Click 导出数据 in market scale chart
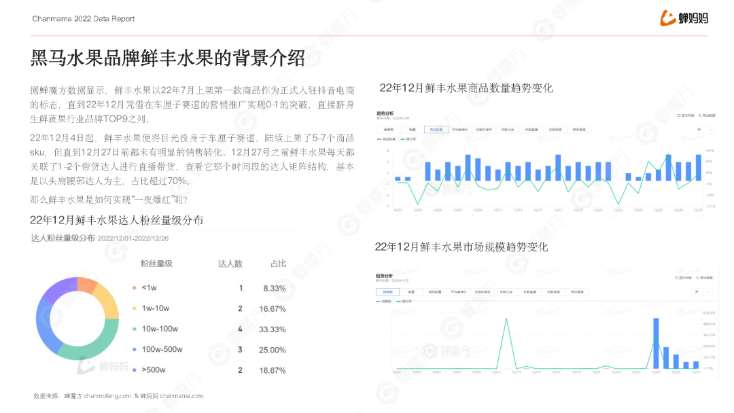 coord(705,278)
